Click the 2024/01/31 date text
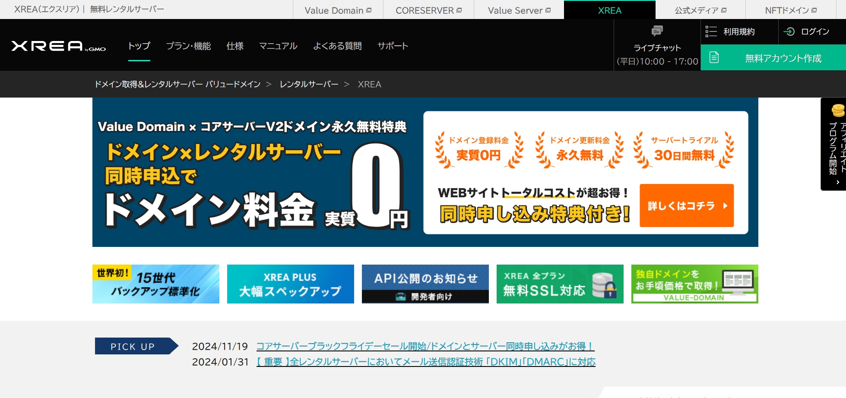Viewport: 846px width, 398px height. (x=220, y=362)
